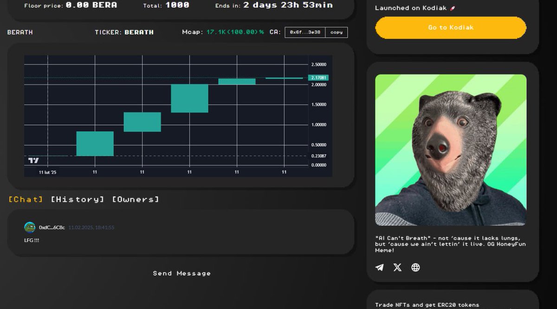Screen dimensions: 557x309
Task: Click Launched on Kodiak text
Action: point(415,8)
